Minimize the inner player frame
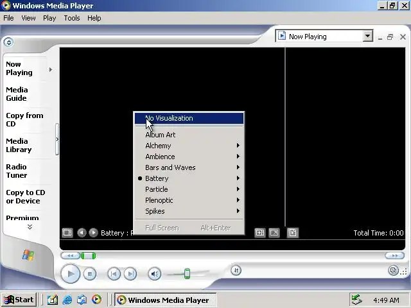Viewport: 411px width, 308px height. click(x=380, y=37)
